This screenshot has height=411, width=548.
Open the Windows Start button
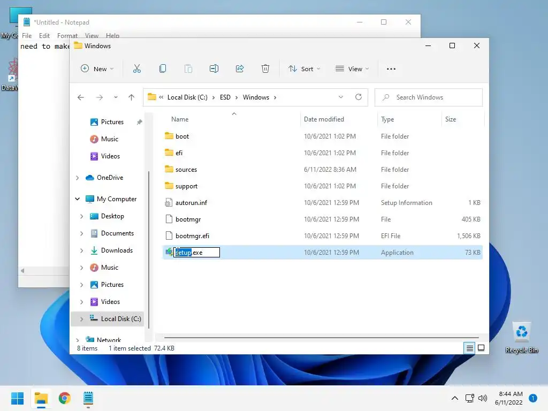[x=18, y=398]
